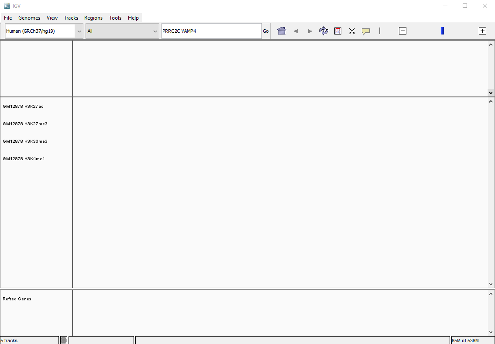
Task: Click the blue zoom level slider marker
Action: tap(443, 31)
